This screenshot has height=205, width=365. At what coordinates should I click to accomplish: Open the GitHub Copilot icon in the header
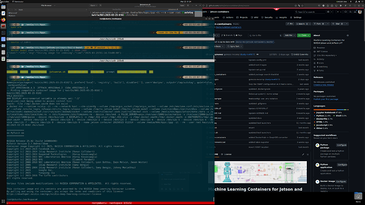pyautogui.click(x=328, y=12)
